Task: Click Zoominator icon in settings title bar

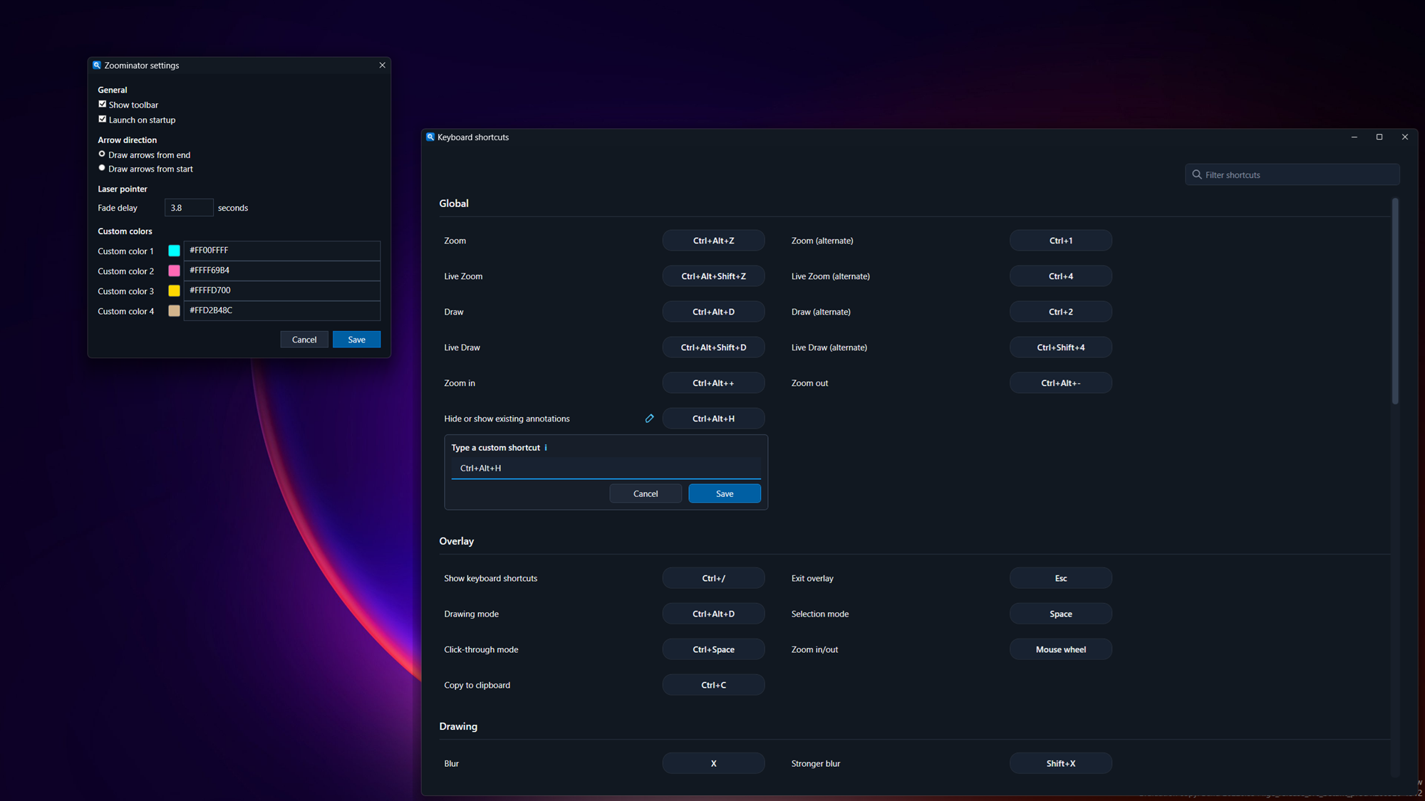Action: coord(97,65)
